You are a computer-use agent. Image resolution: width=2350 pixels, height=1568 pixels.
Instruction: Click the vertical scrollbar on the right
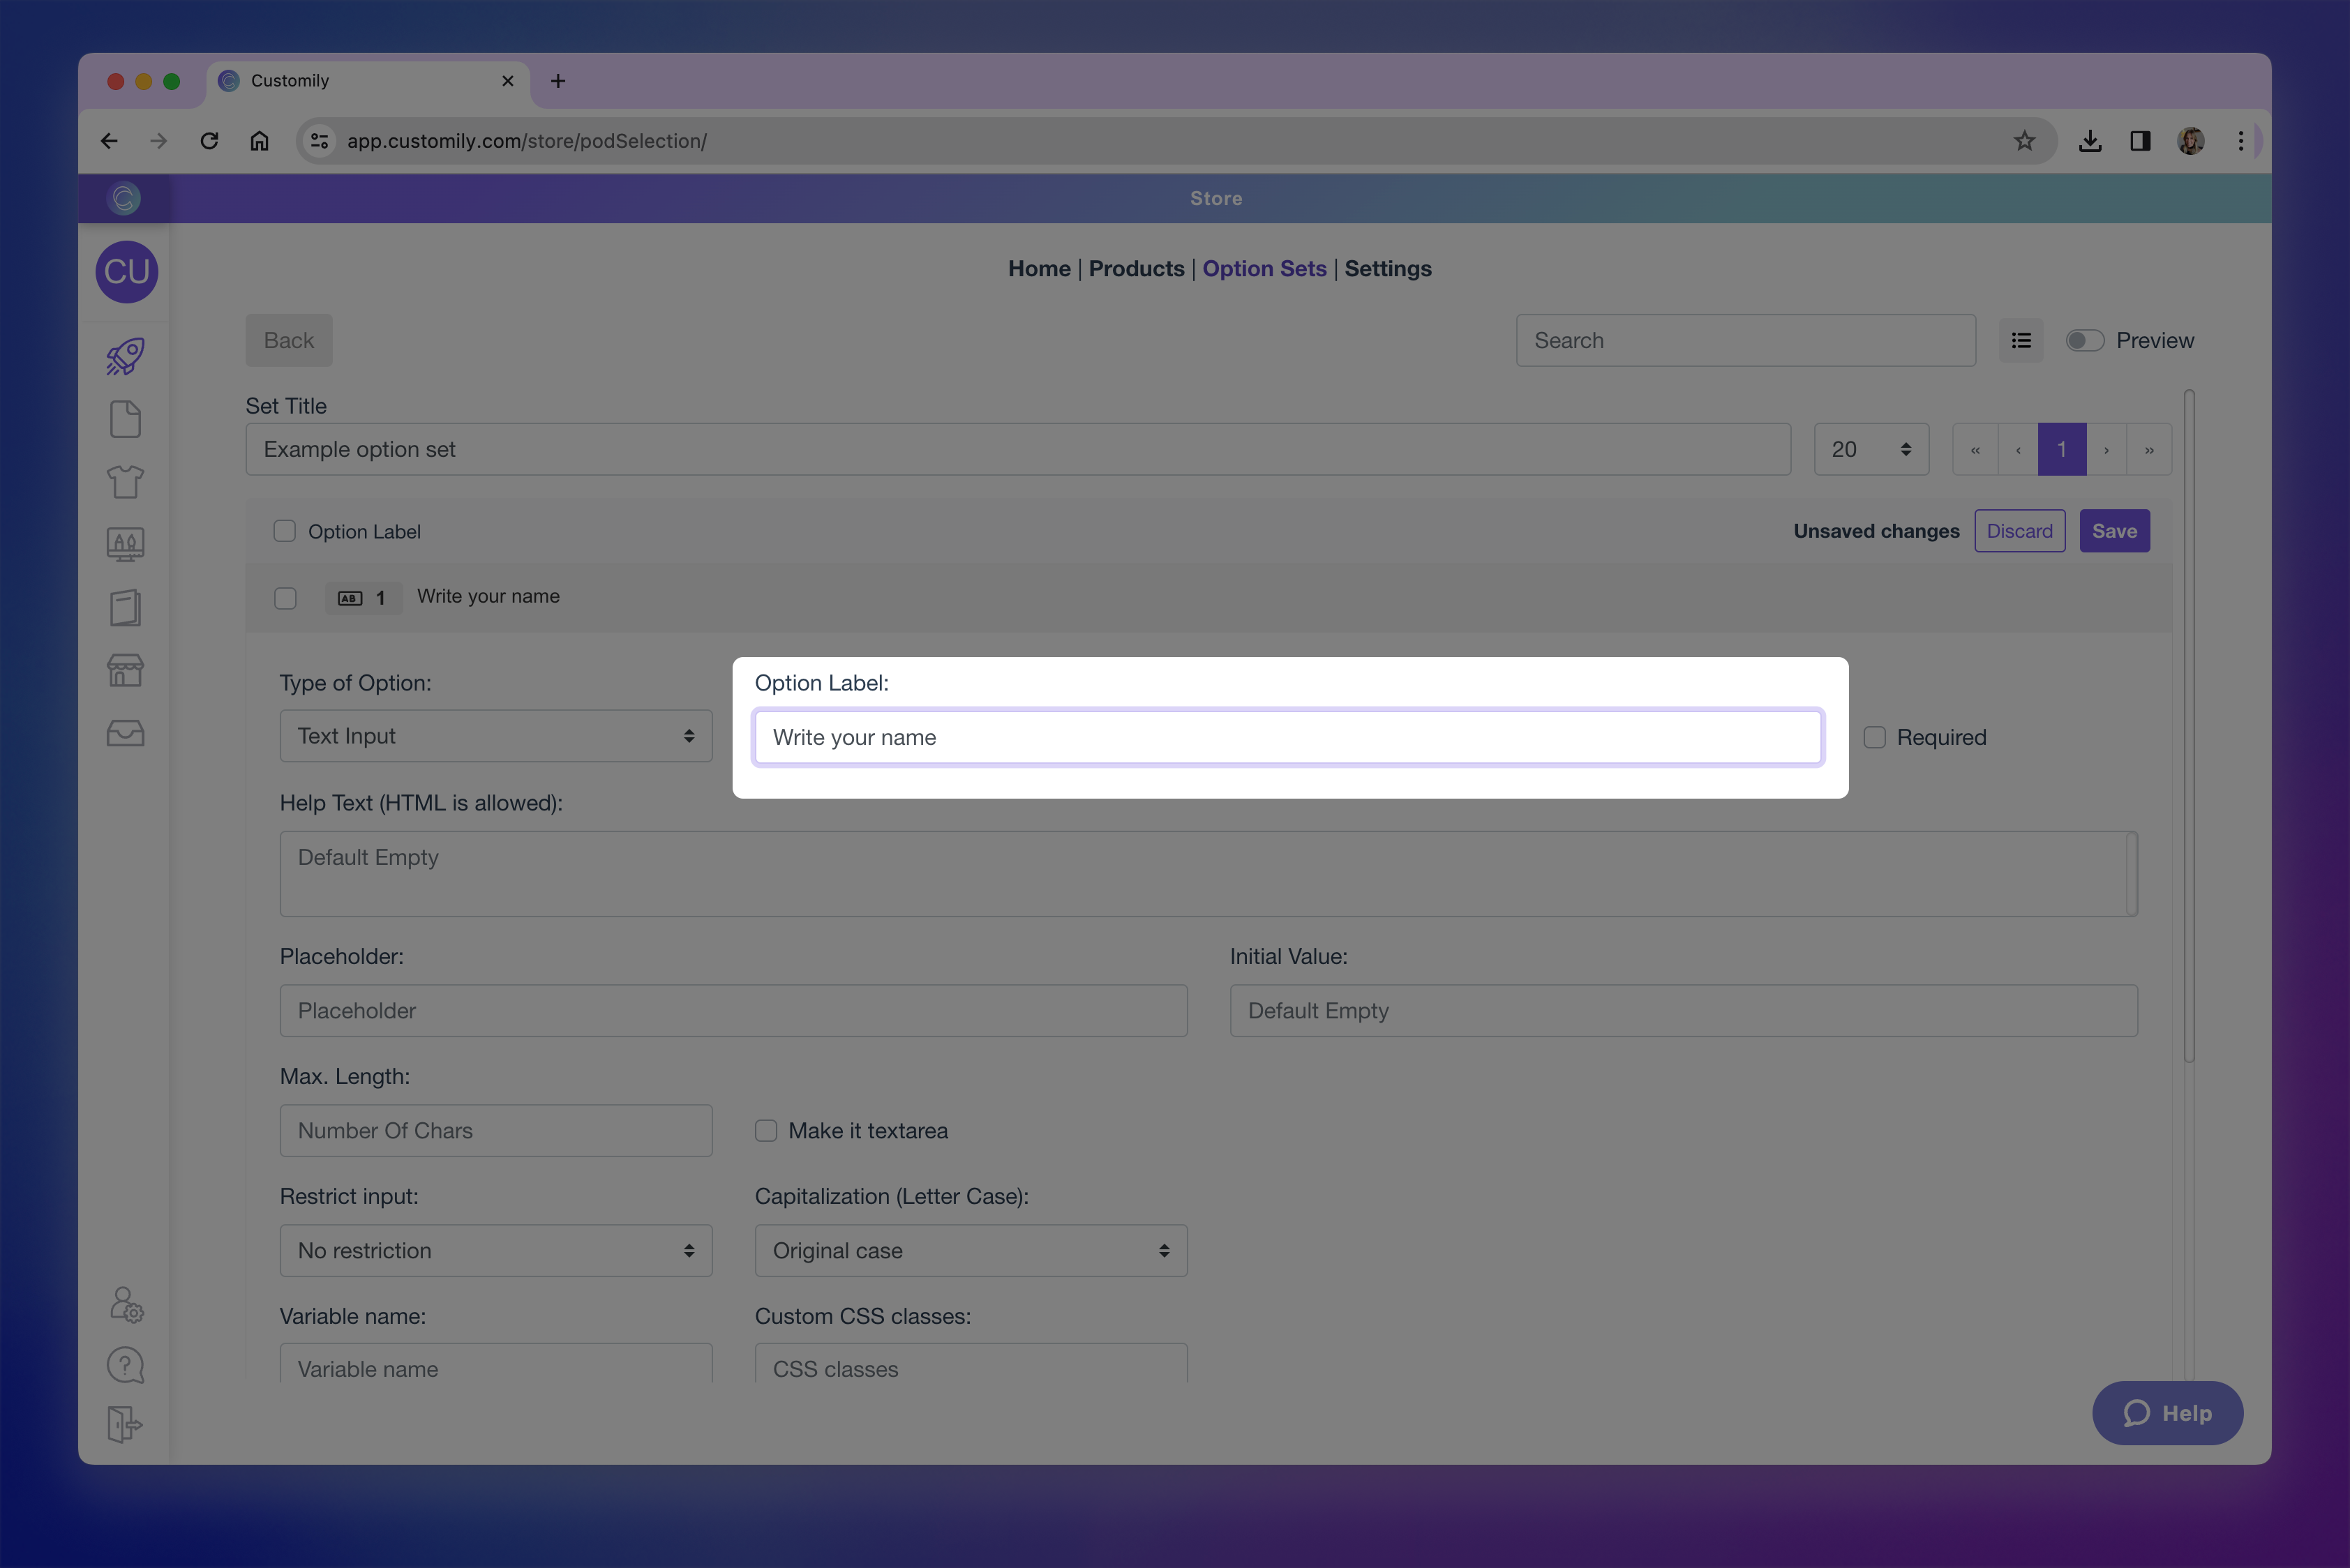(2189, 725)
